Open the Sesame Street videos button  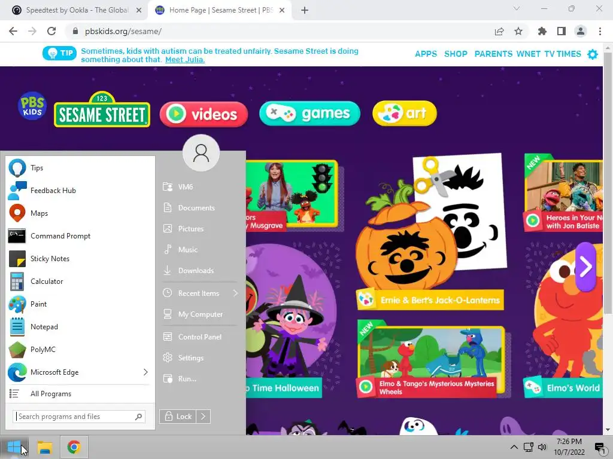tap(204, 114)
